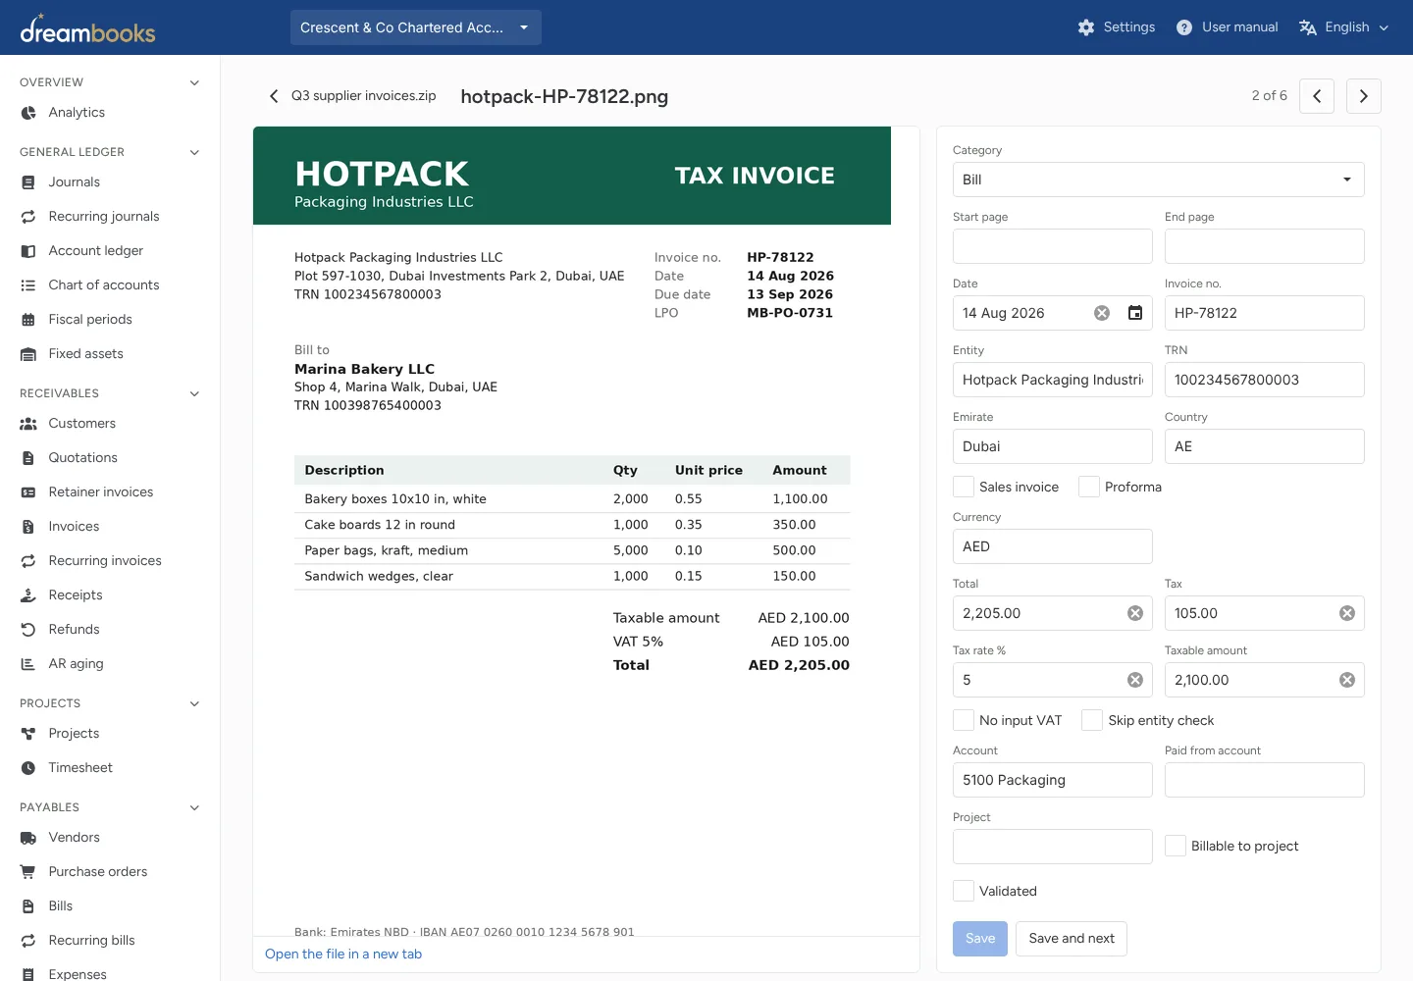
Task: Open the Timesheet clock icon
Action: pyautogui.click(x=28, y=768)
